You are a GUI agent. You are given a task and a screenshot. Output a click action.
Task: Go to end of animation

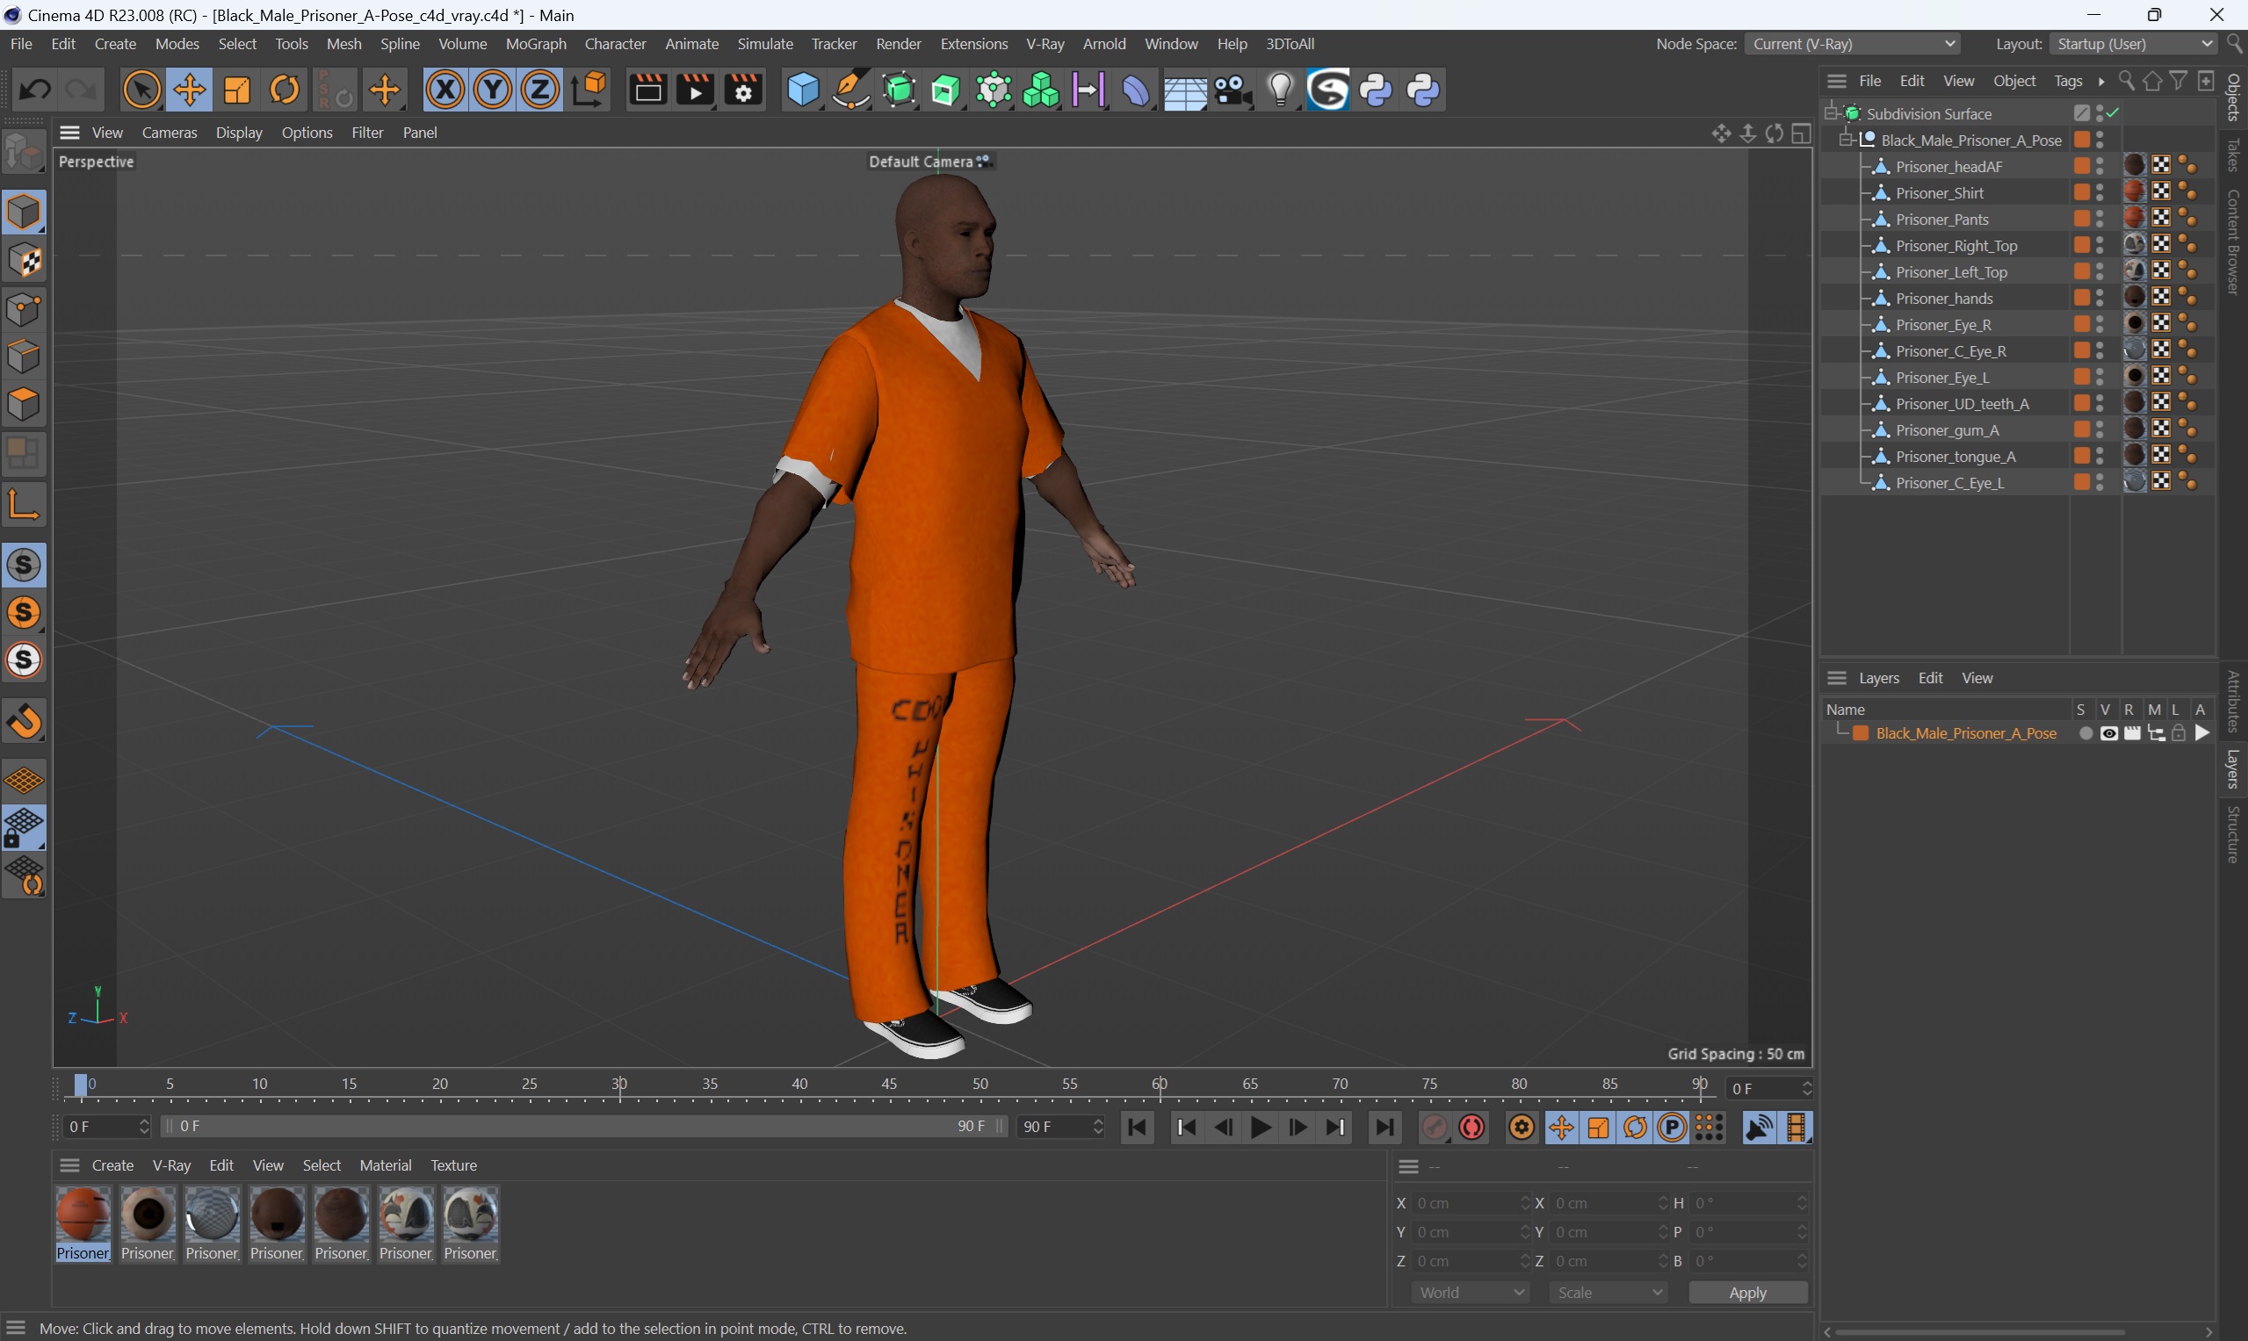[x=1384, y=1127]
